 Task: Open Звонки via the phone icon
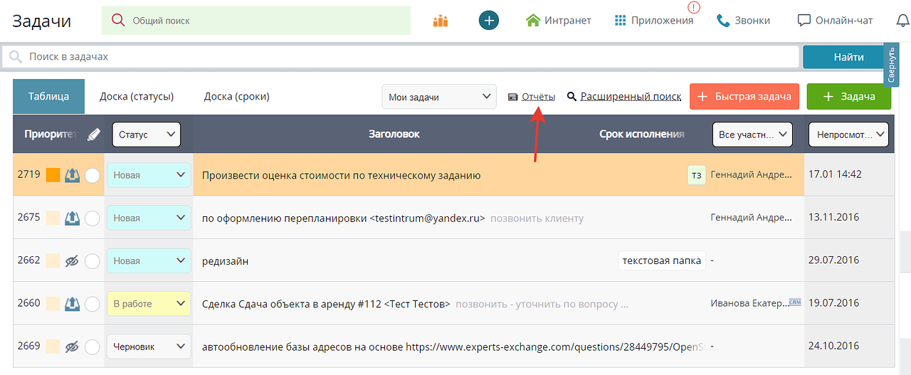(x=723, y=21)
